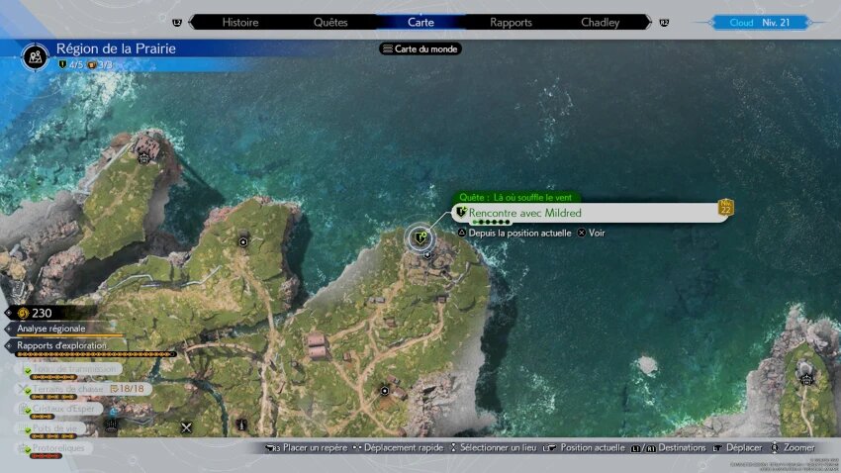Open the Histoire tab
This screenshot has width=841, height=473.
point(240,23)
